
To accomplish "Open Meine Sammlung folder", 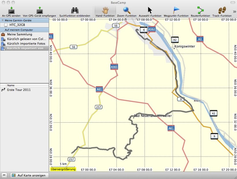I will 19,34.
